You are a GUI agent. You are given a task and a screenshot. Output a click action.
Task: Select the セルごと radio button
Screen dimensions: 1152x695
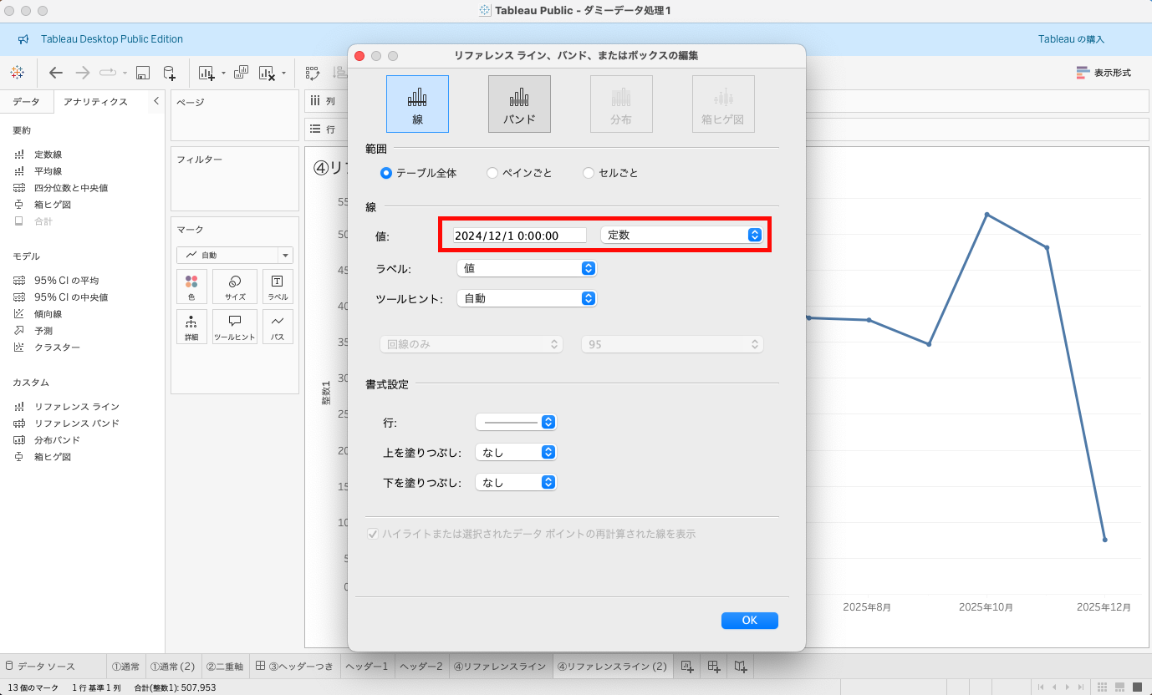[x=589, y=173]
